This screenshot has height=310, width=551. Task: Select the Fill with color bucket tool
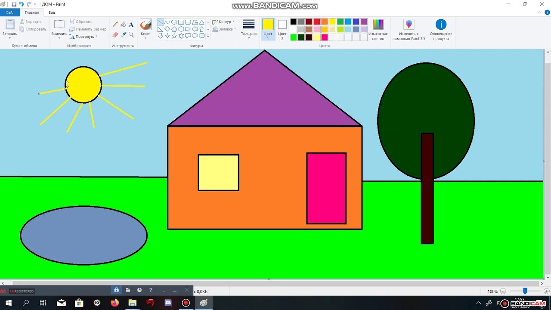pyautogui.click(x=123, y=25)
